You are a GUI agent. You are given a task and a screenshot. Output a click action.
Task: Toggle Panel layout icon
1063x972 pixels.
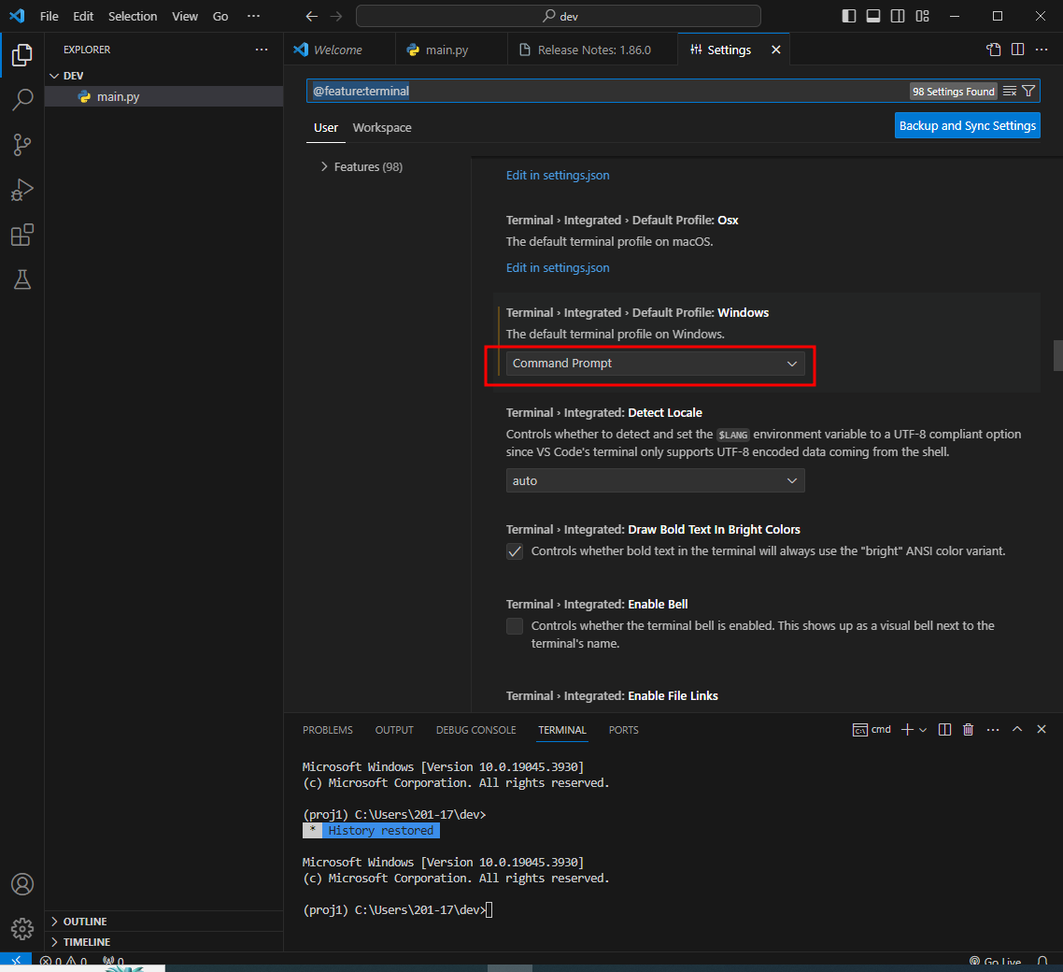click(x=873, y=16)
